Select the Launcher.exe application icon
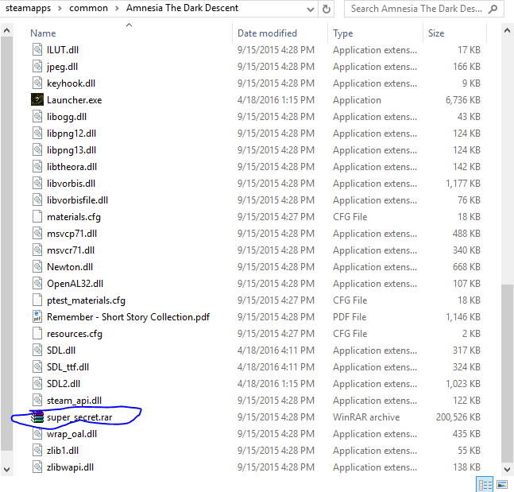 tap(37, 99)
